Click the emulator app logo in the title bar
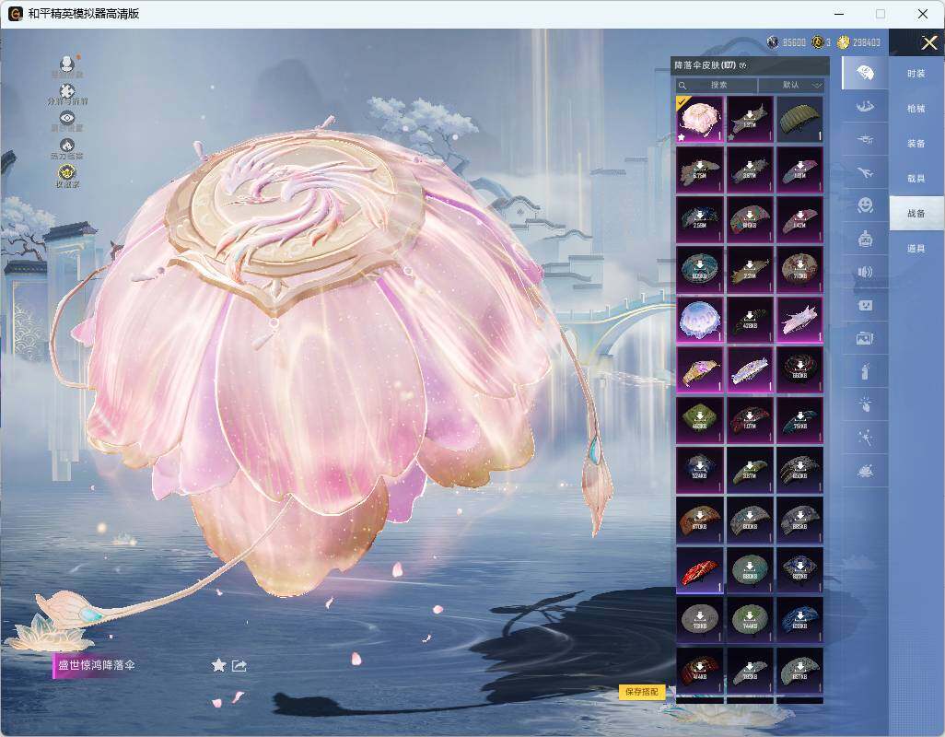This screenshot has width=945, height=737. point(15,13)
